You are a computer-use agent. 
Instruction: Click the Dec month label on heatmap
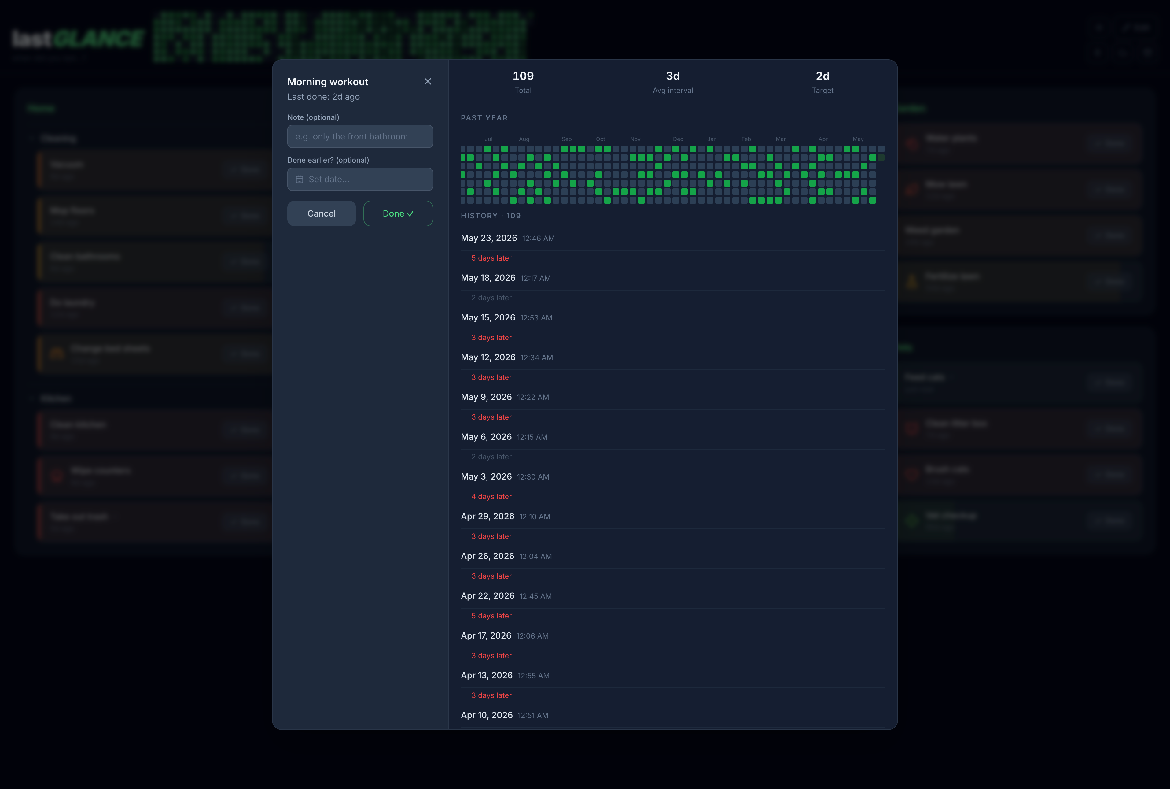tap(678, 139)
